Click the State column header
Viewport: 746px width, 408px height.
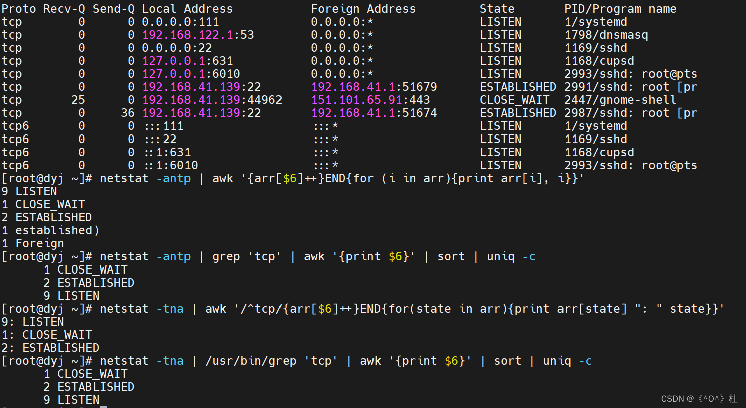497,8
